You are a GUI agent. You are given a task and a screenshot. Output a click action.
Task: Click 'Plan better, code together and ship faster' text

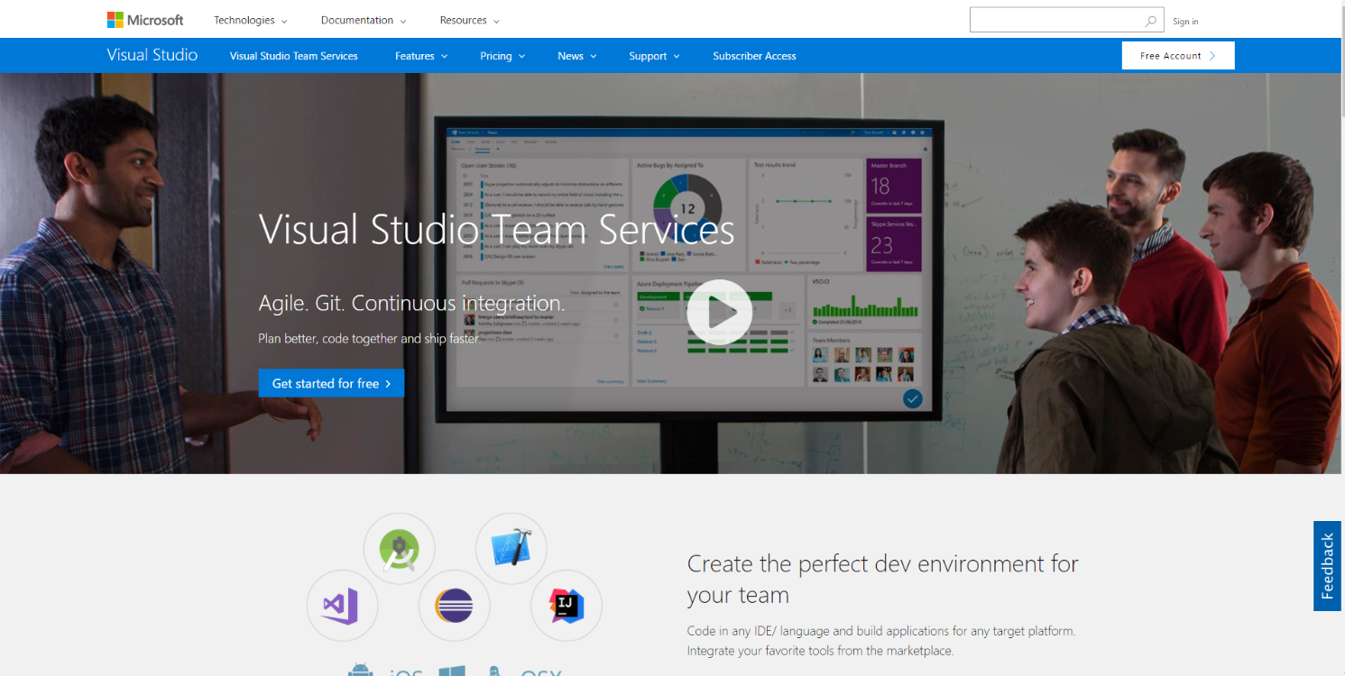click(x=368, y=339)
